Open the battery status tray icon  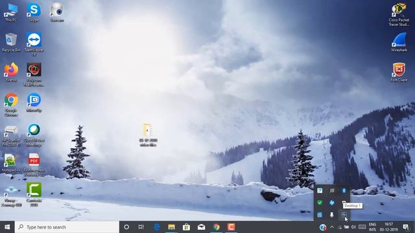(346, 227)
